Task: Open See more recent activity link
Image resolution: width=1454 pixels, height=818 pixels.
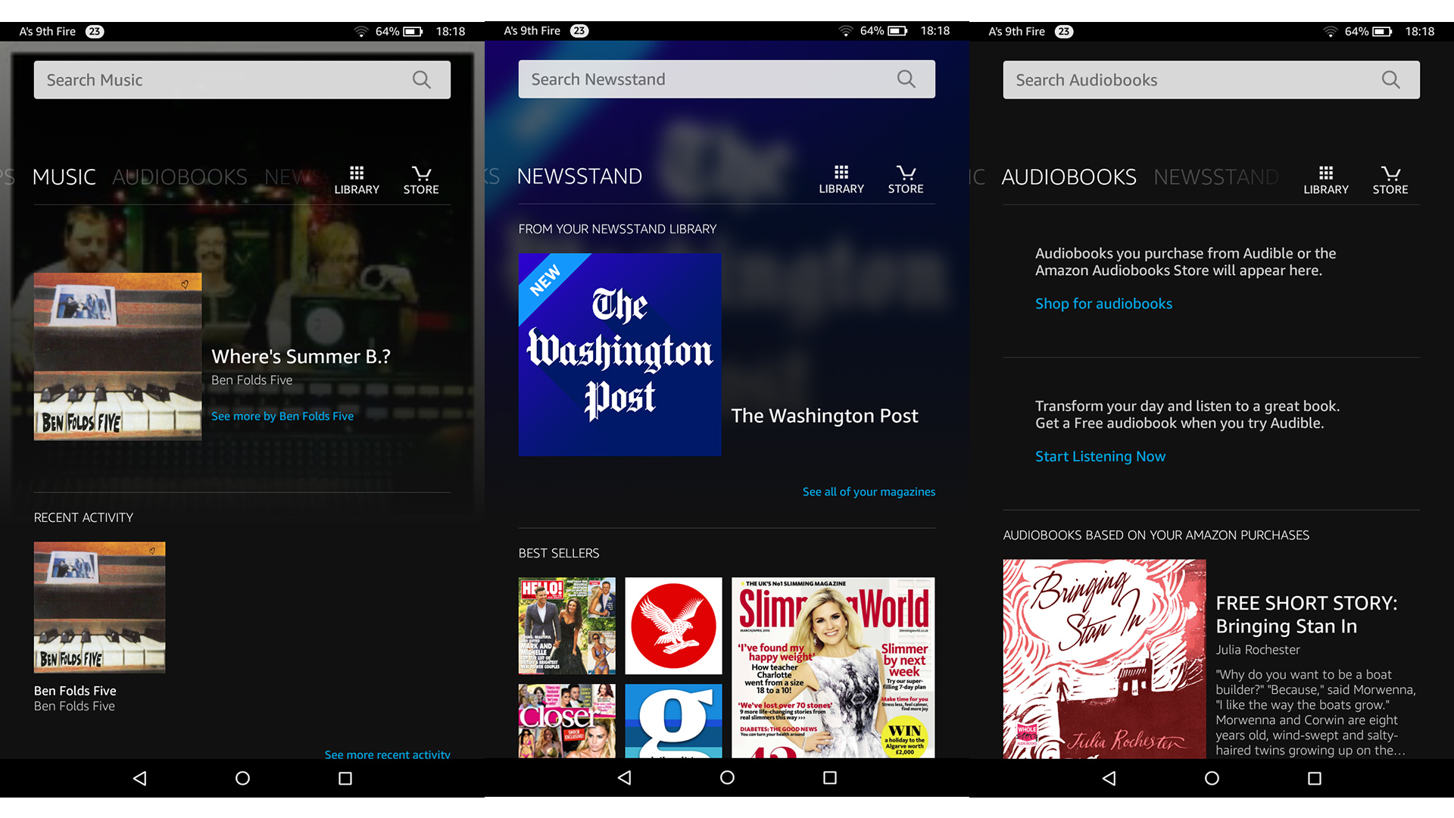Action: point(387,754)
